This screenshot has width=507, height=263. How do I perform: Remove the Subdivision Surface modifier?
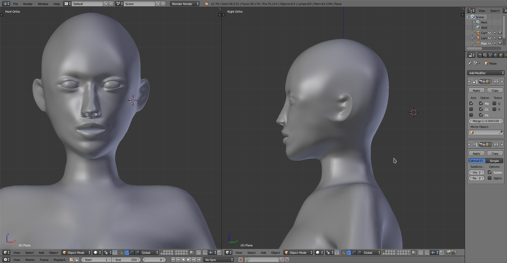(502, 145)
